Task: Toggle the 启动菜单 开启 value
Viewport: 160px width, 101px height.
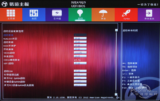Action: (x=80, y=42)
